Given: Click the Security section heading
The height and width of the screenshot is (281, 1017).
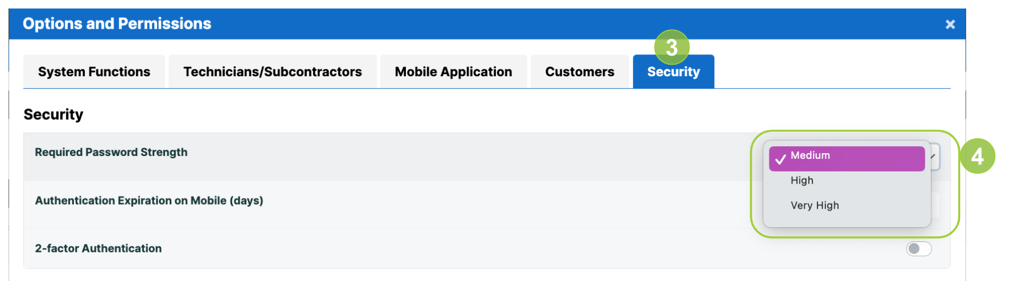Looking at the screenshot, I should (x=53, y=114).
